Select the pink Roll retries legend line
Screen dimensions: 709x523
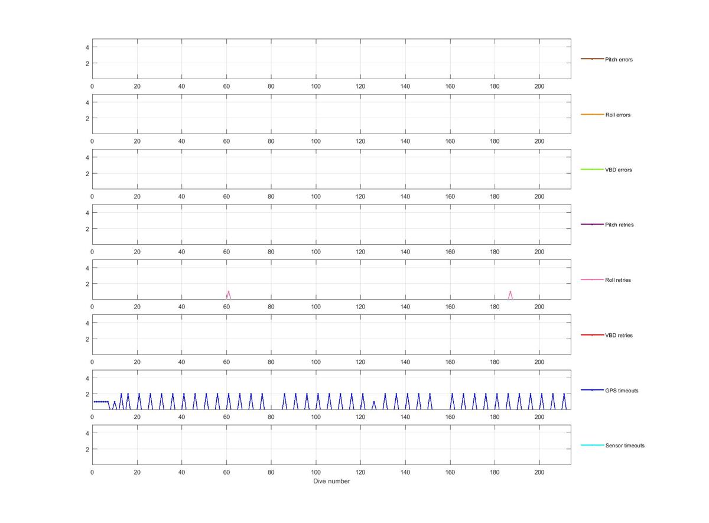tap(592, 280)
